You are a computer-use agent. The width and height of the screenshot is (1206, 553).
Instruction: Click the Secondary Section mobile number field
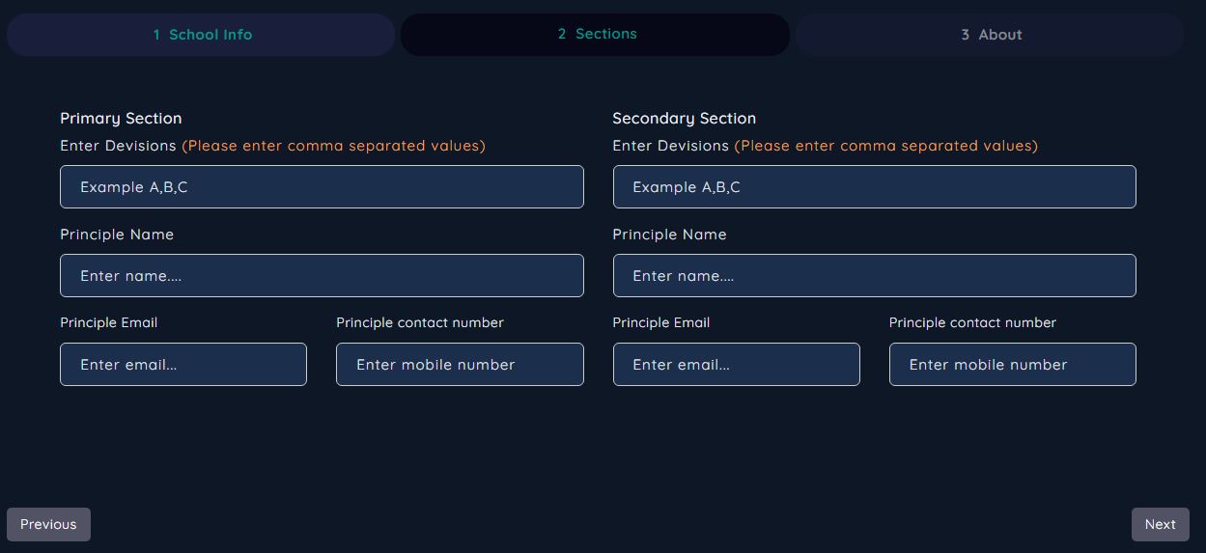click(1012, 365)
